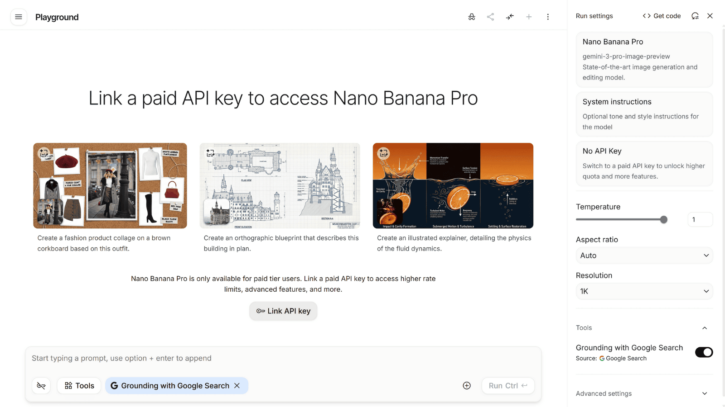725x407 pixels.
Task: Remove the Grounding with Google Search chip
Action: coord(237,386)
